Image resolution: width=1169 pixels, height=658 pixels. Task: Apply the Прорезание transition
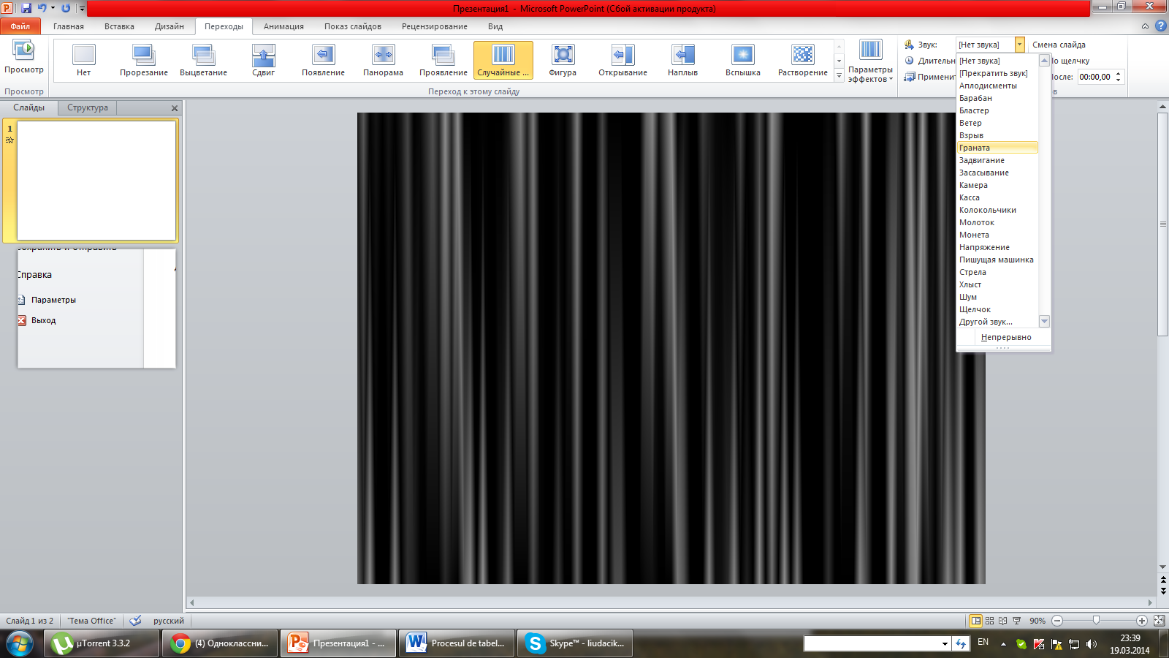point(144,59)
